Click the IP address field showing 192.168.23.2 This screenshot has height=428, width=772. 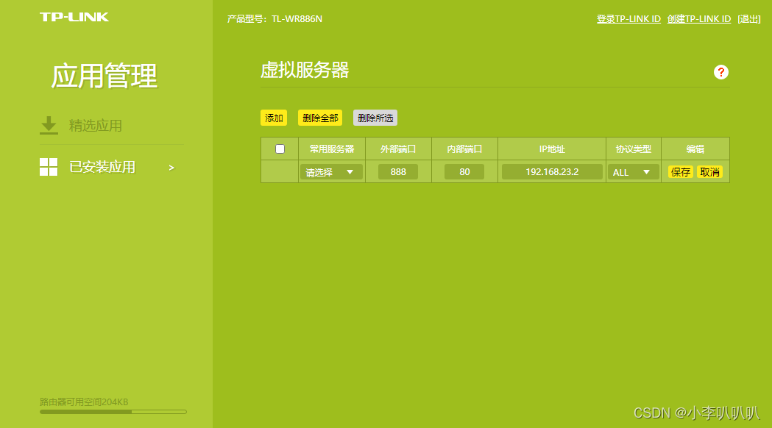tap(551, 171)
